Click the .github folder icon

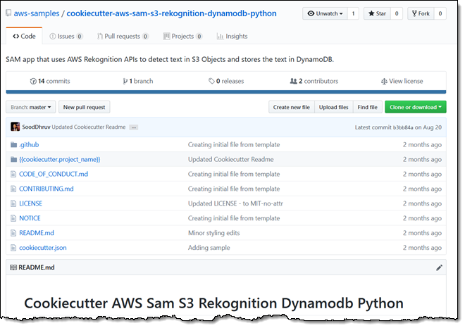point(13,145)
